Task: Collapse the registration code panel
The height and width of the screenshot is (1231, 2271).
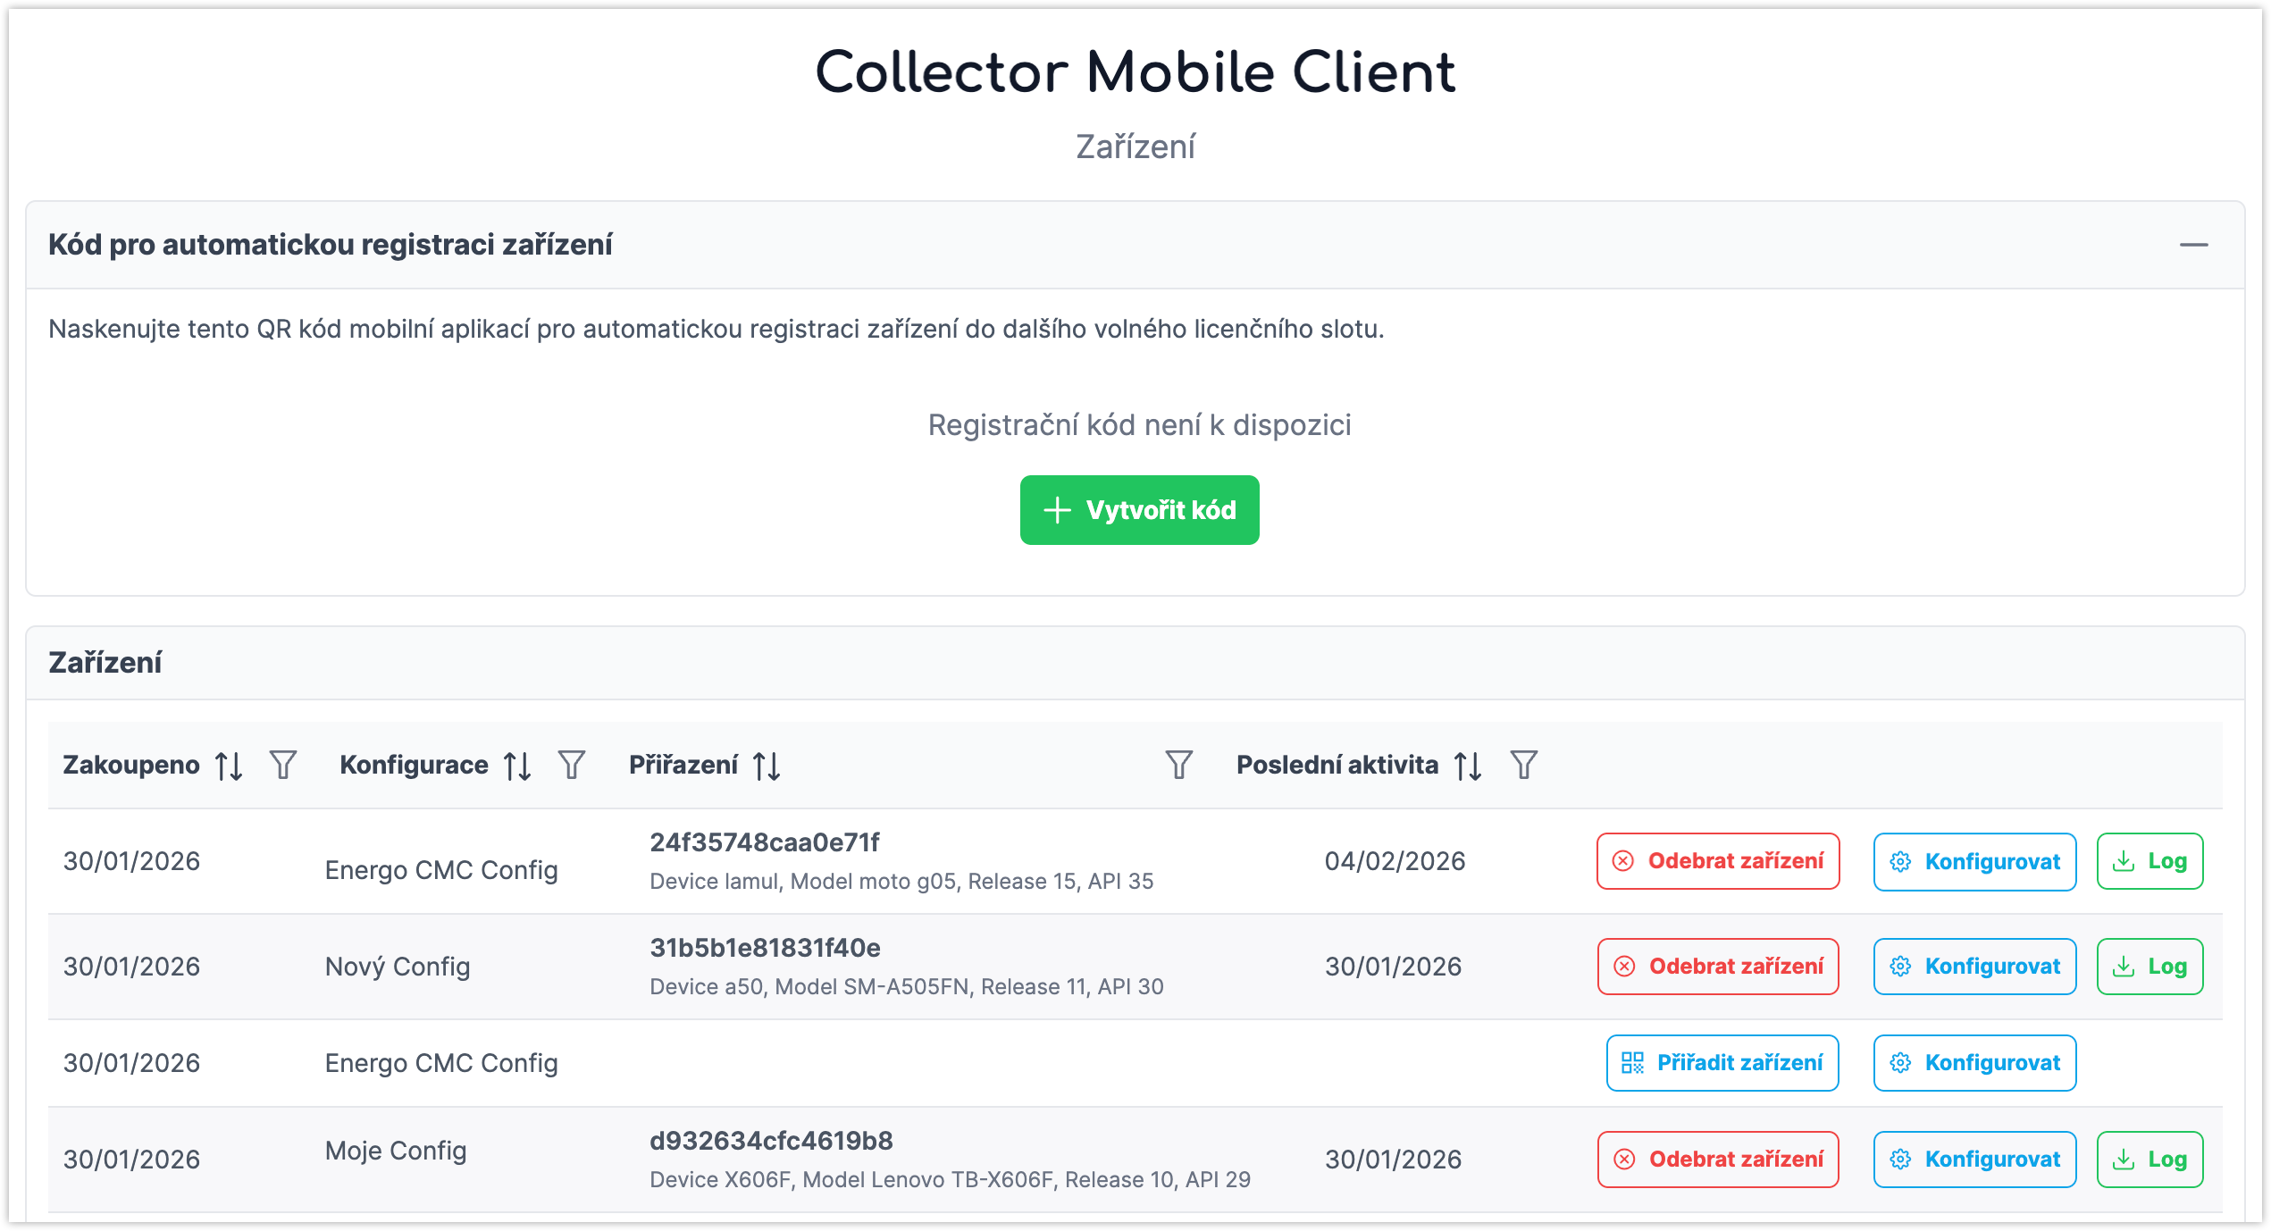Action: (x=2193, y=245)
